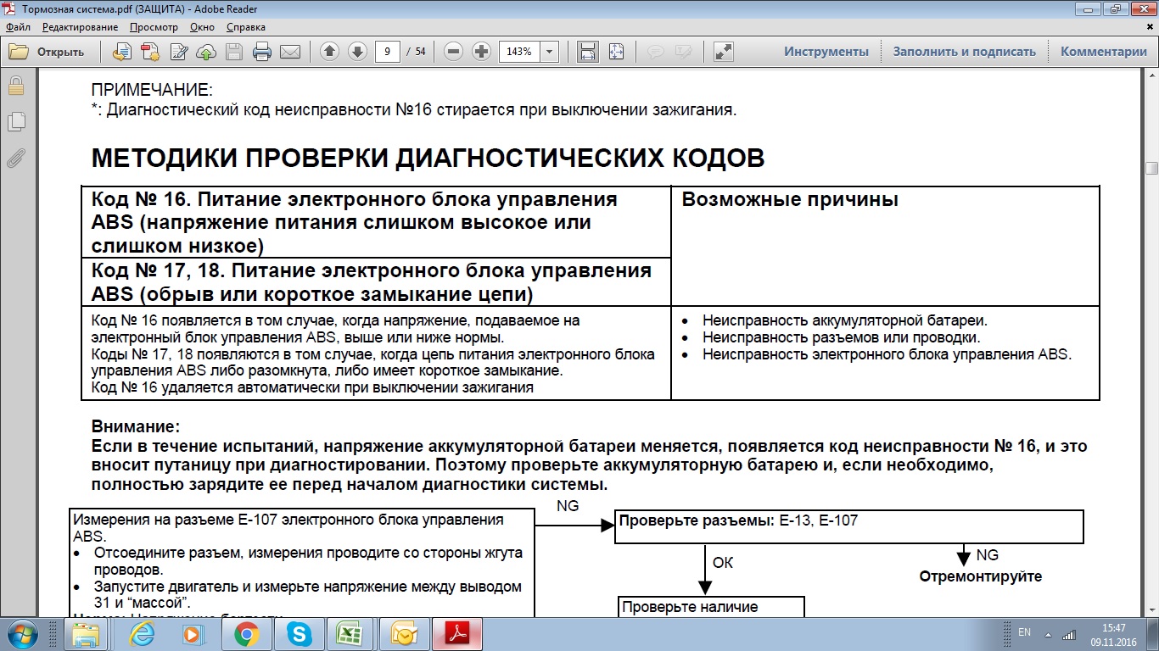Go to the next page with down arrow
Image resolution: width=1159 pixels, height=651 pixels.
357,52
